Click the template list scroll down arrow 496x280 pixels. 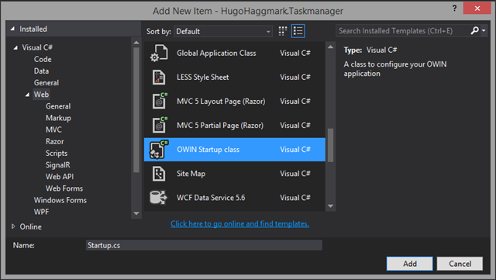pyautogui.click(x=330, y=206)
